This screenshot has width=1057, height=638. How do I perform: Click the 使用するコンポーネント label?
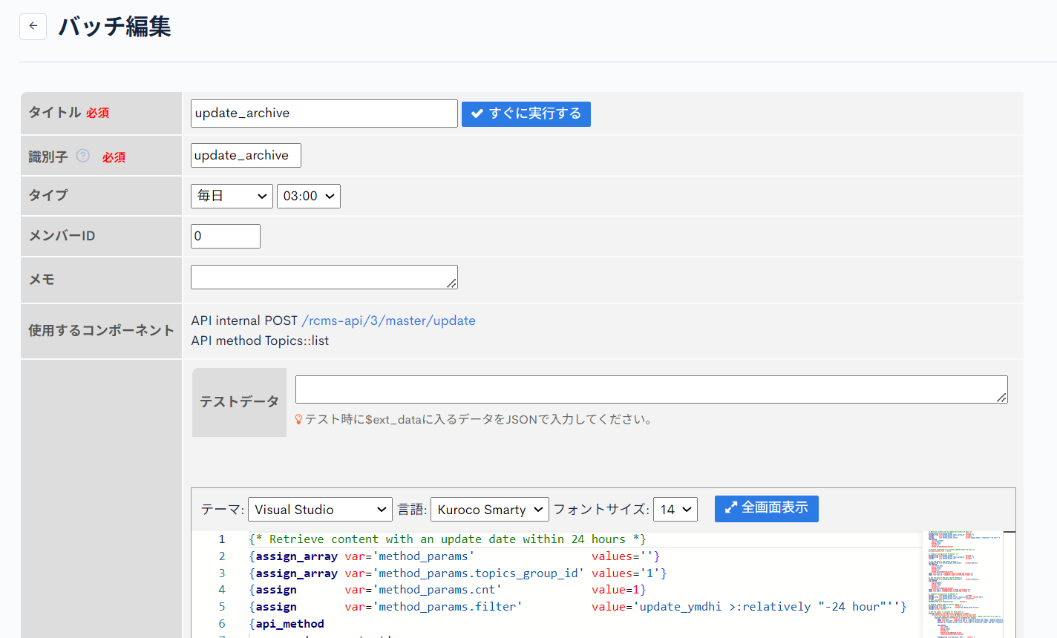click(101, 331)
